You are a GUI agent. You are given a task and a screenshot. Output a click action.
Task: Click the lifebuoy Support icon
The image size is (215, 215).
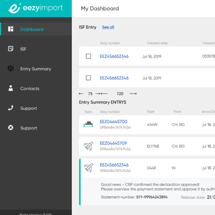11,128
